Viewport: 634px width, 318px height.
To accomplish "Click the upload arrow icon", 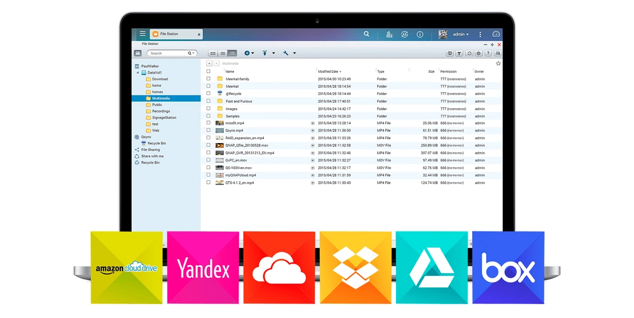I will click(265, 53).
